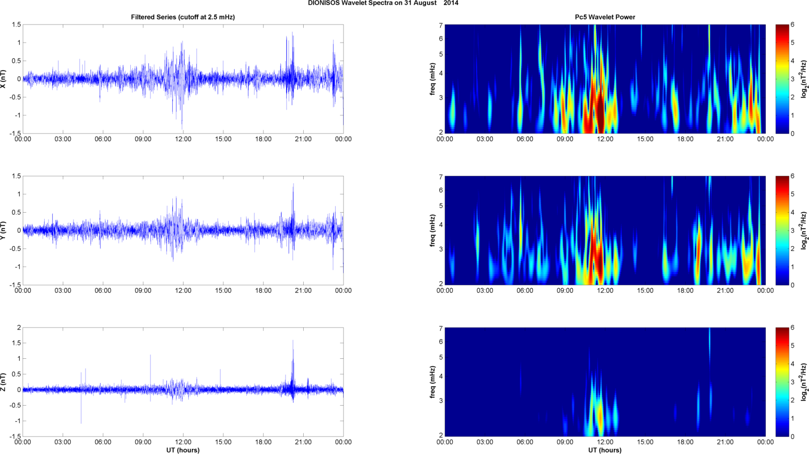Click the Z component wavelet power spectrogram
809x454 pixels.
tap(605, 382)
